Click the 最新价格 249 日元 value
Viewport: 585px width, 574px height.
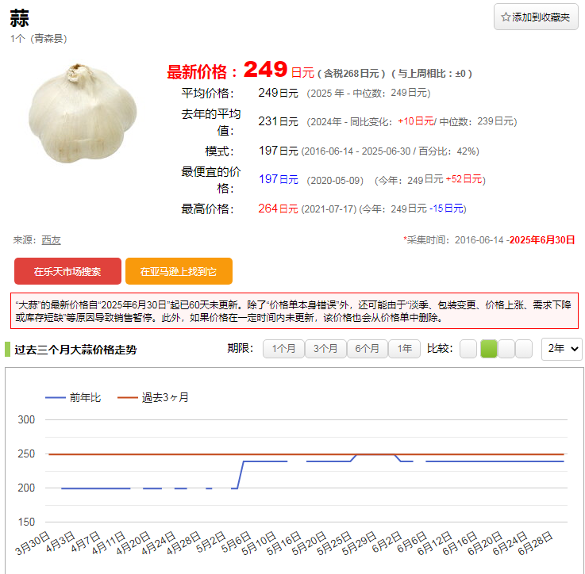(x=279, y=70)
